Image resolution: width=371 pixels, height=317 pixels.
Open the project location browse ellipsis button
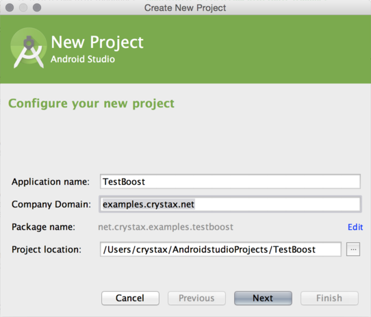point(353,249)
